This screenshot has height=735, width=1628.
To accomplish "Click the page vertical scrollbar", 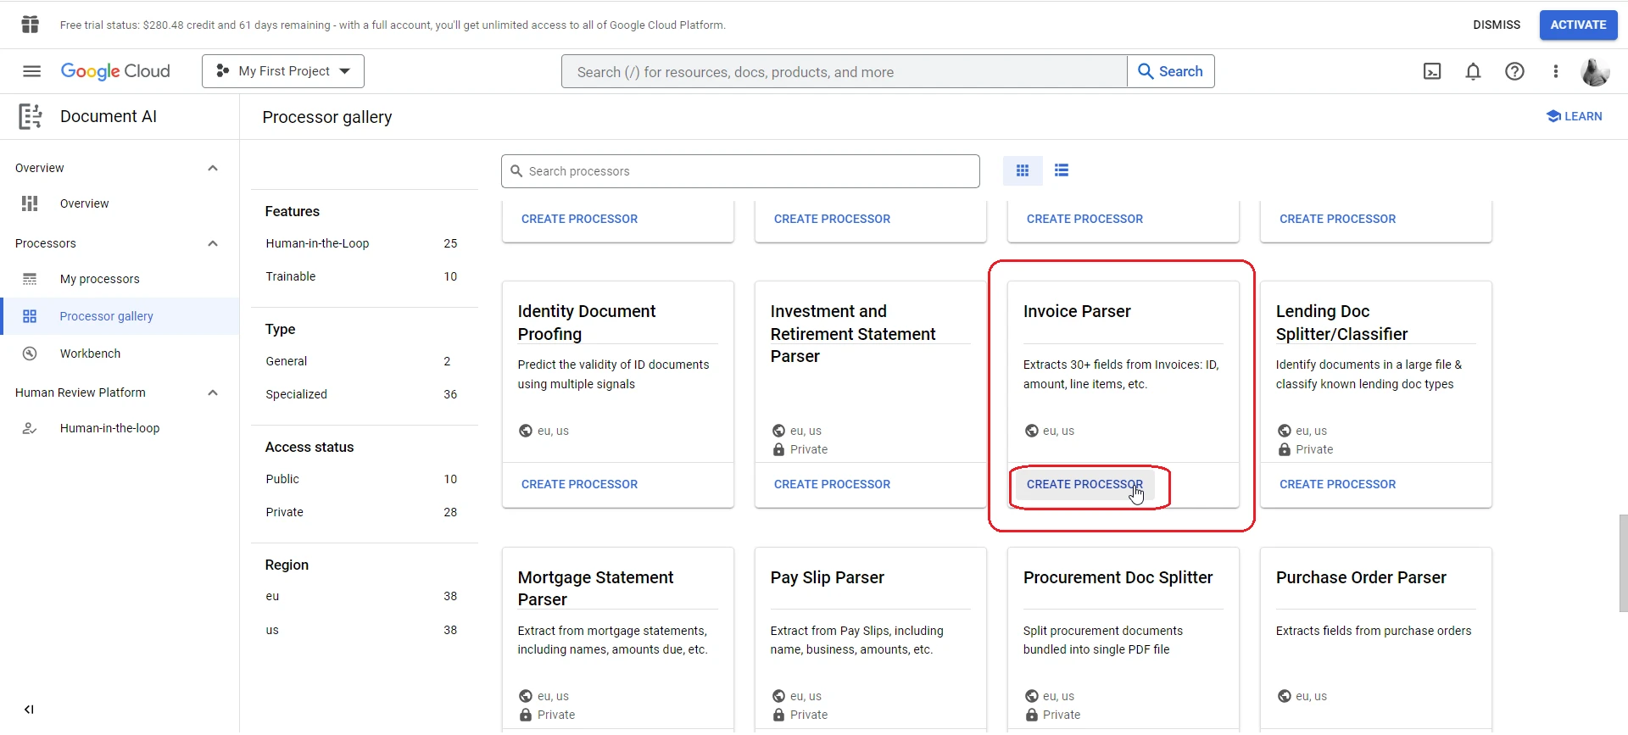I will click(1623, 564).
